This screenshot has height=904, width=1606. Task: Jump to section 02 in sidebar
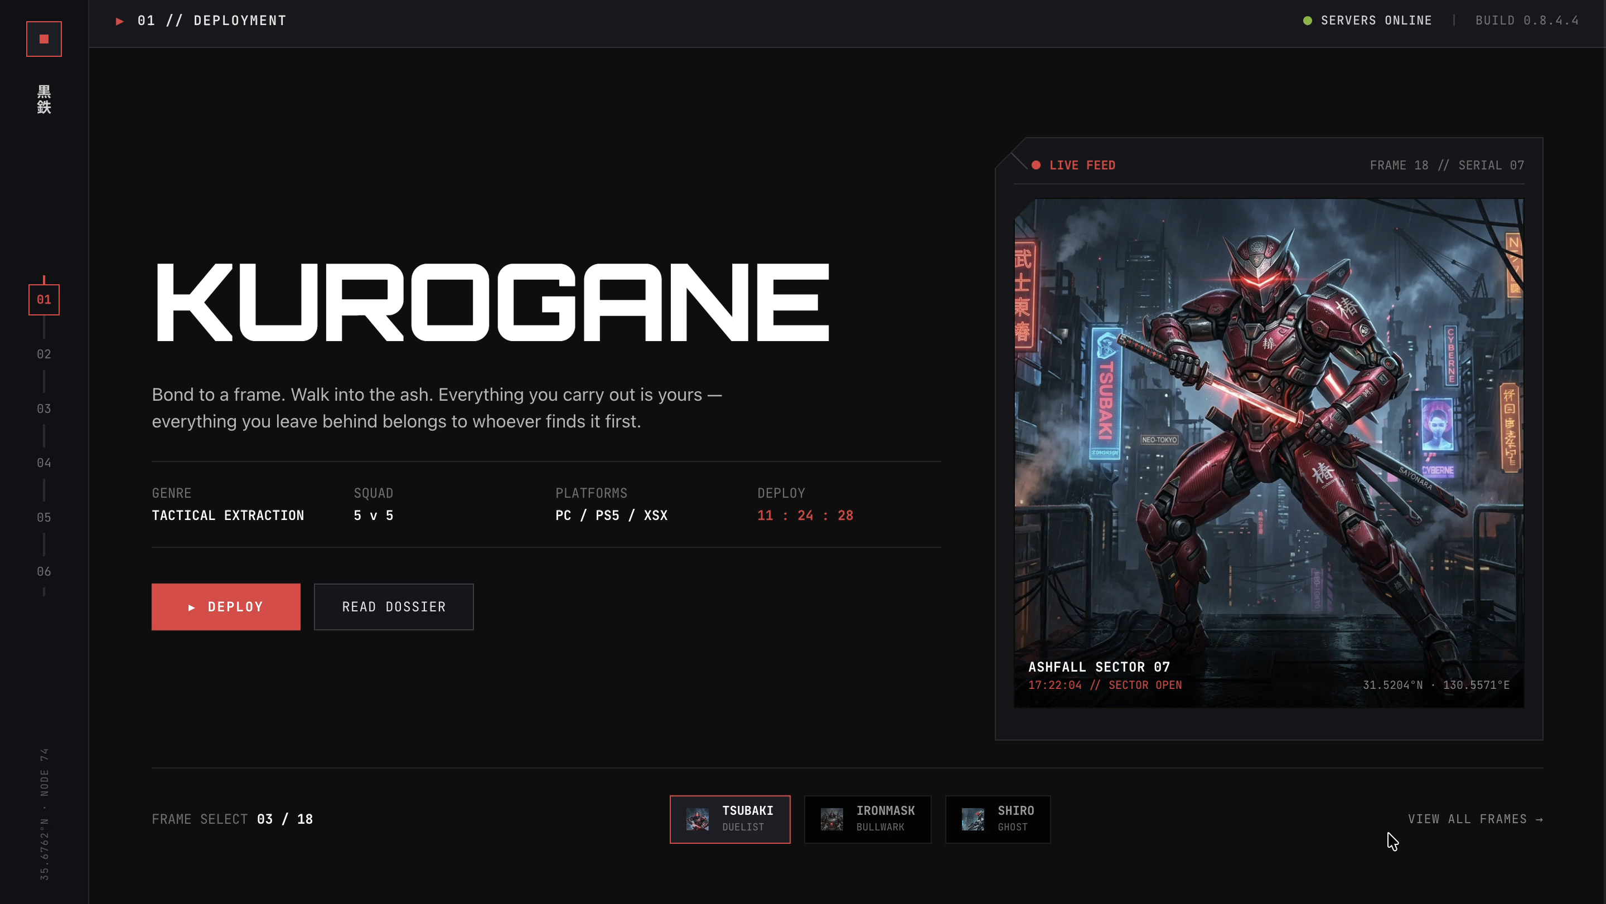(43, 354)
